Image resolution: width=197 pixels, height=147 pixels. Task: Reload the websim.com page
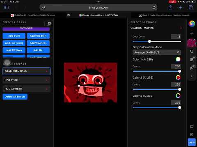[x=154, y=7]
